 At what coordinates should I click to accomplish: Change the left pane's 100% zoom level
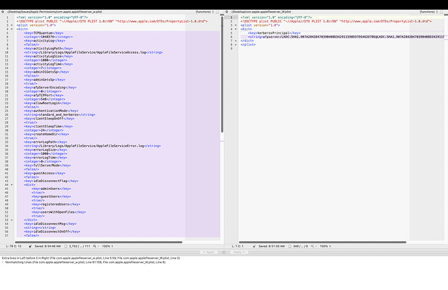click(107, 246)
